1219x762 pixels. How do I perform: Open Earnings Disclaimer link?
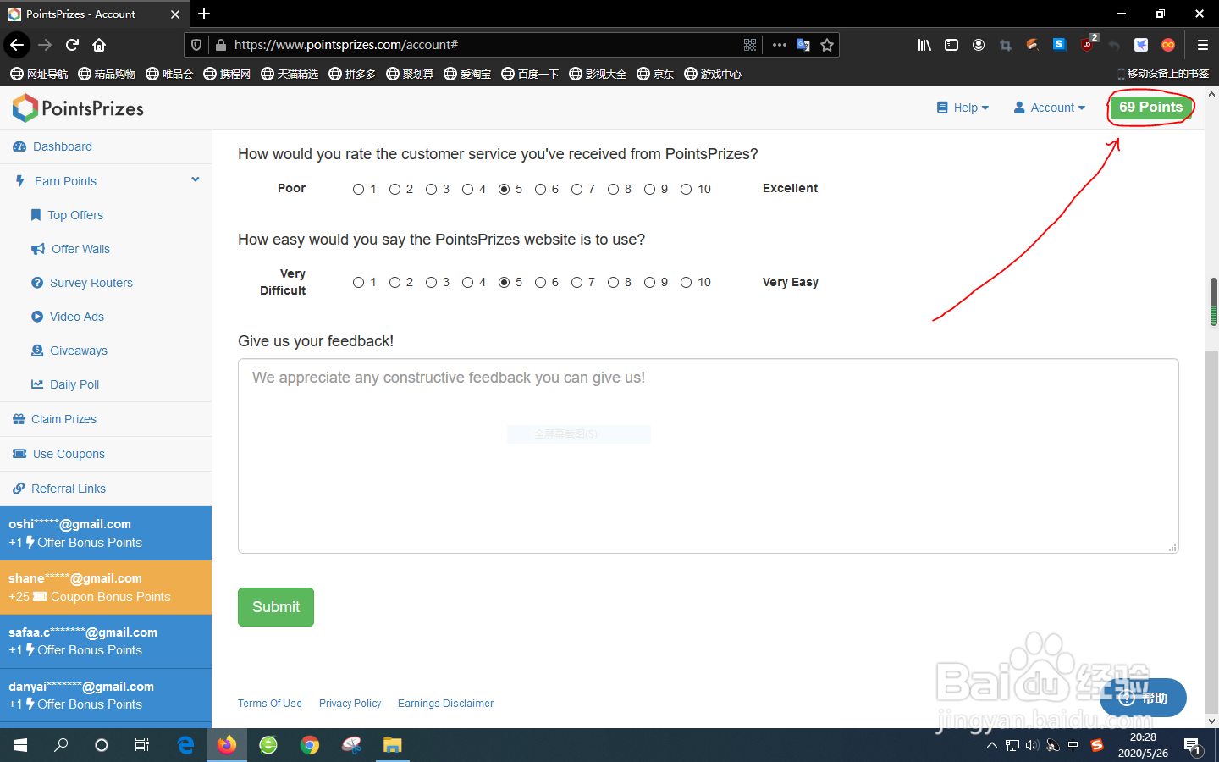click(446, 704)
